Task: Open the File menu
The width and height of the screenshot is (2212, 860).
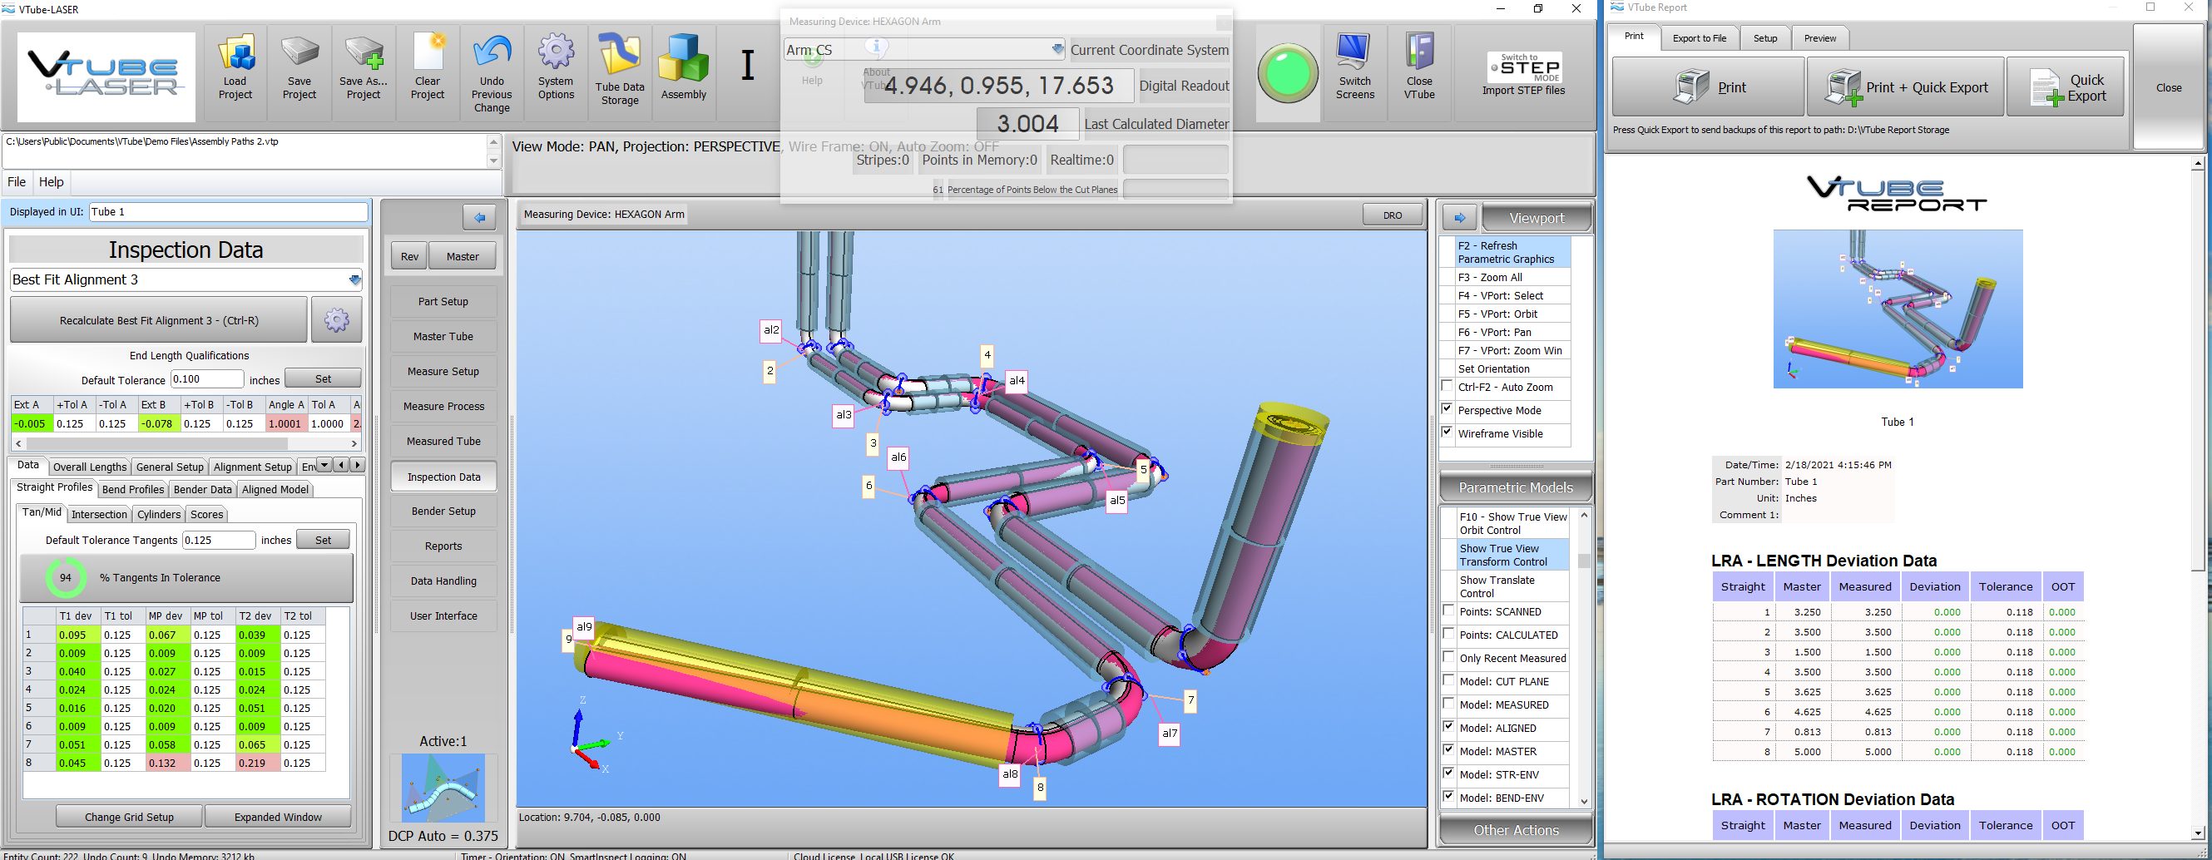Action: point(17,182)
